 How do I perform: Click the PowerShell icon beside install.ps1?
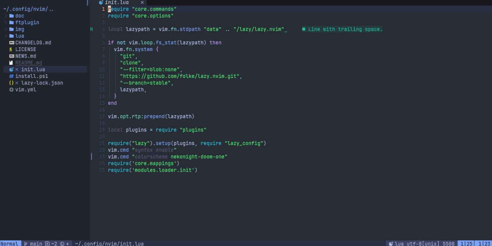(x=11, y=76)
